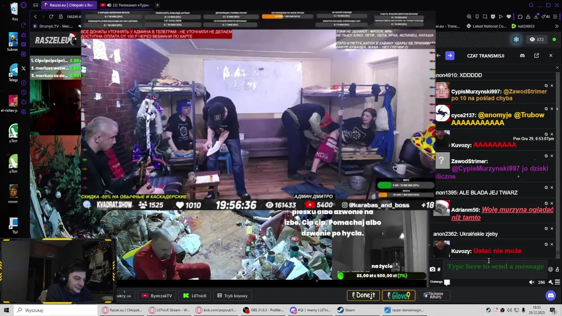Click the left arrow in chat header
The height and width of the screenshot is (316, 562).
[438, 56]
